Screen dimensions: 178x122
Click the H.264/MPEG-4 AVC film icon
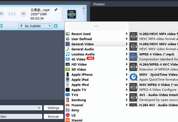[133, 67]
